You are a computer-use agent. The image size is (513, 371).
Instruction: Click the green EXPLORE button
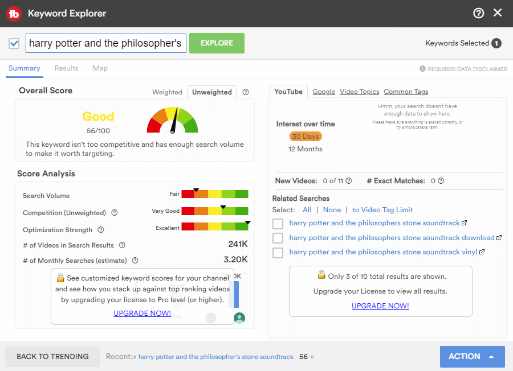(x=217, y=43)
